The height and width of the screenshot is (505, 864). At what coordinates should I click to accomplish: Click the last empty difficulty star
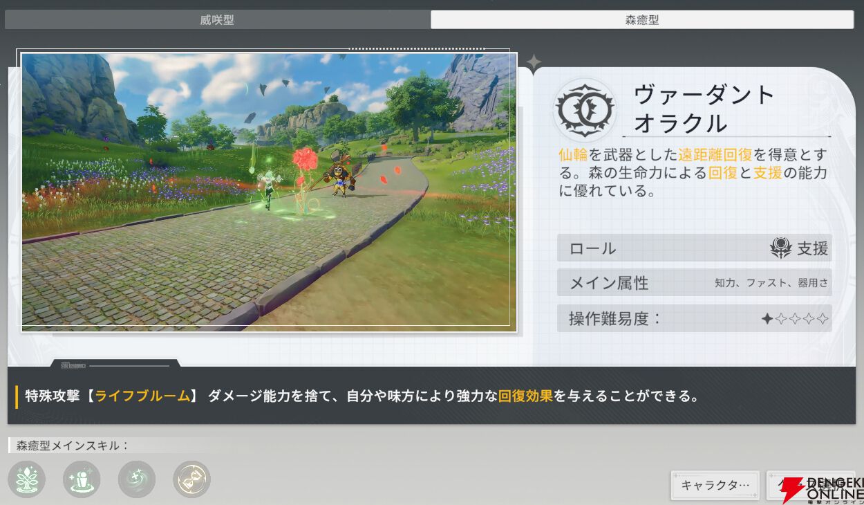(x=822, y=319)
